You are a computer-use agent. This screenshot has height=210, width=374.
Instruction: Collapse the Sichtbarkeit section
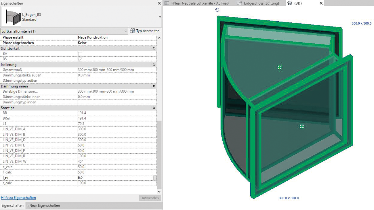point(154,49)
